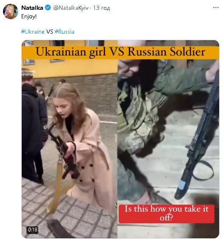Viewport: 223px width, 240px height.
Task: Open Natalka's round profile avatar
Action: (x=11, y=12)
